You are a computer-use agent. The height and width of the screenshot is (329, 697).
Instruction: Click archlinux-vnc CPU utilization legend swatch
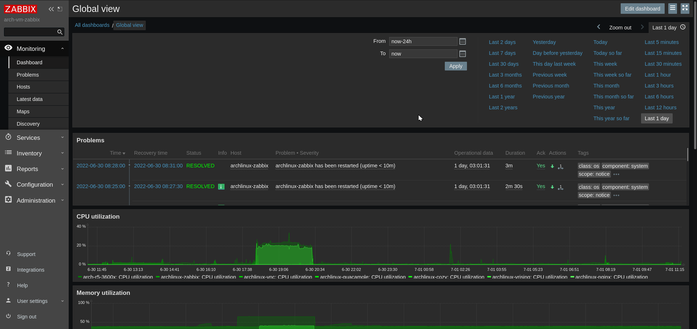click(x=241, y=277)
